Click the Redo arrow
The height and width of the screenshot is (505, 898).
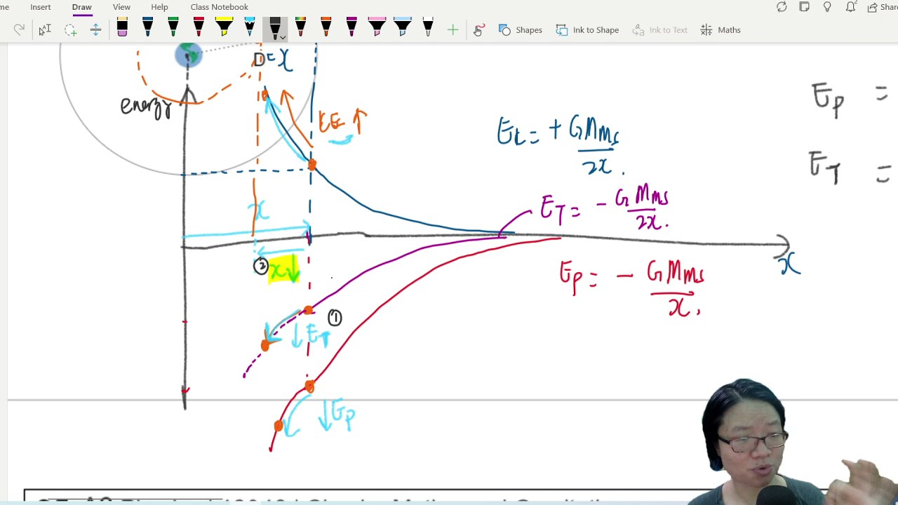tap(19, 29)
